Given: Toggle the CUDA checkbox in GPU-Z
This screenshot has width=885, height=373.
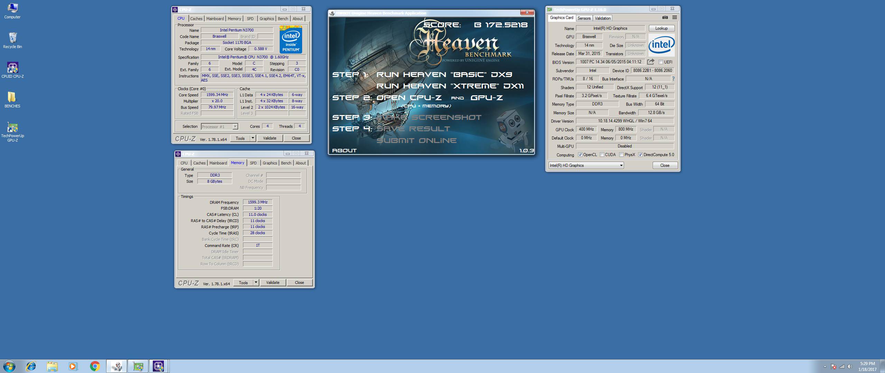Looking at the screenshot, I should (602, 155).
